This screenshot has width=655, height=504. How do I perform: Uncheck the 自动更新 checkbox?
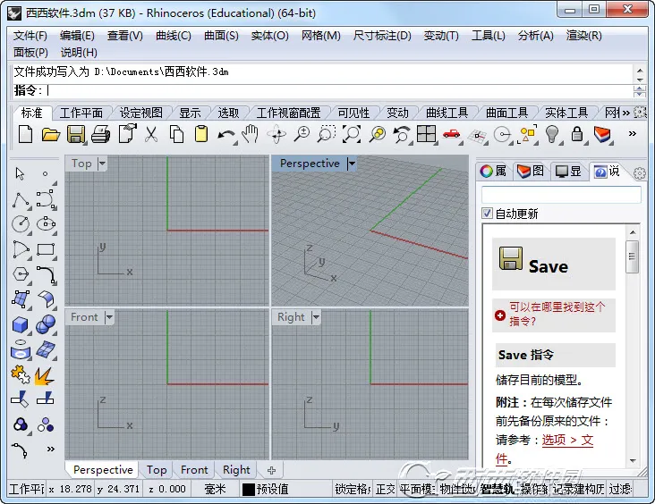[487, 214]
